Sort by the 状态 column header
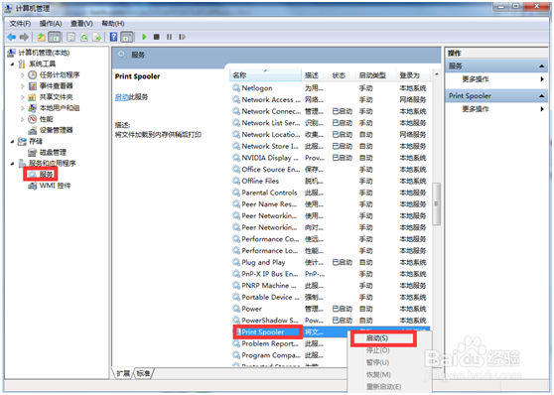Screen dimensions: 554x395 (342, 75)
